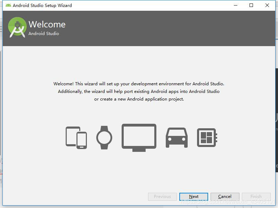
Task: Click the Android icon in title bar
Action: click(8, 5)
